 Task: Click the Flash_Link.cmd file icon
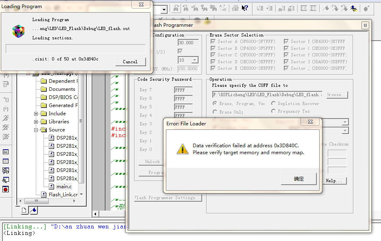click(44, 194)
